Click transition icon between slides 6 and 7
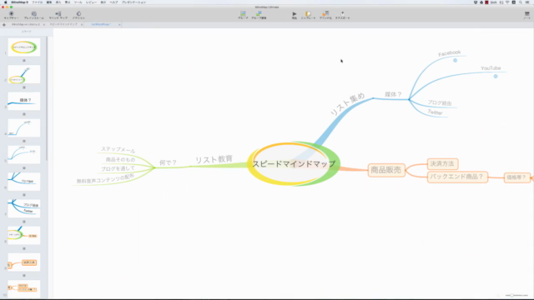The width and height of the screenshot is (534, 300). 24,195
